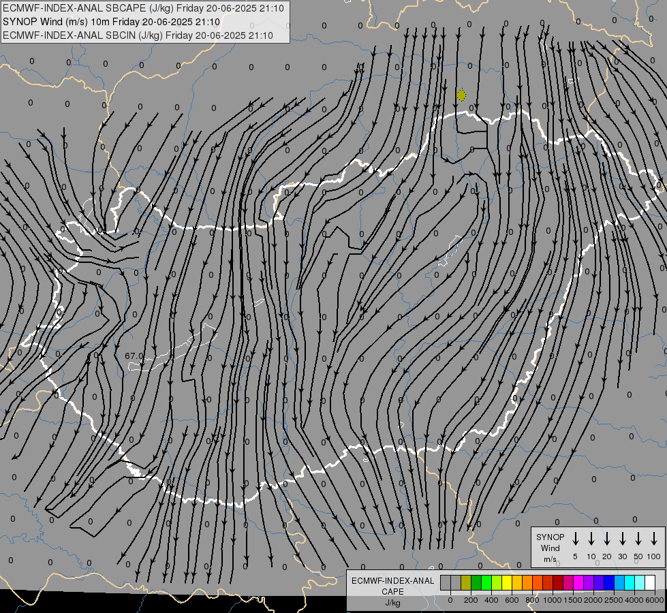667x613 pixels.
Task: Click the SYNOP Wind m/s legend label
Action: (550, 548)
